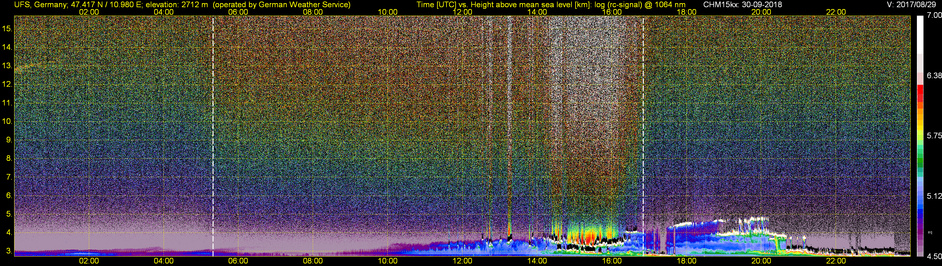Click the 04:00 label on the bottom time axis
942x266 pixels.
coord(164,261)
